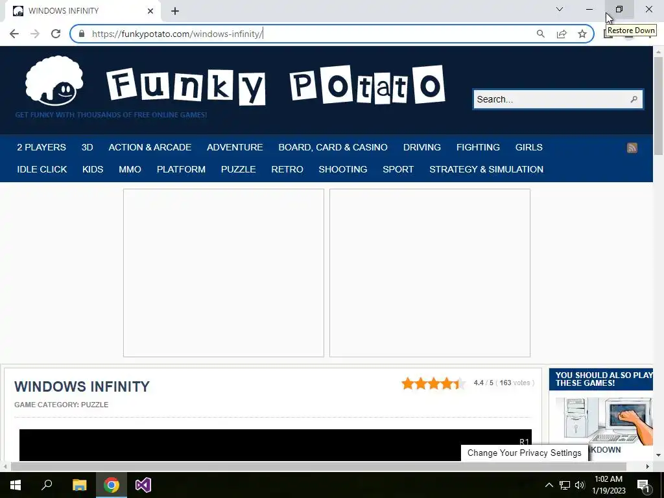Click the network icon in system tray
The image size is (664, 498).
tap(565, 485)
